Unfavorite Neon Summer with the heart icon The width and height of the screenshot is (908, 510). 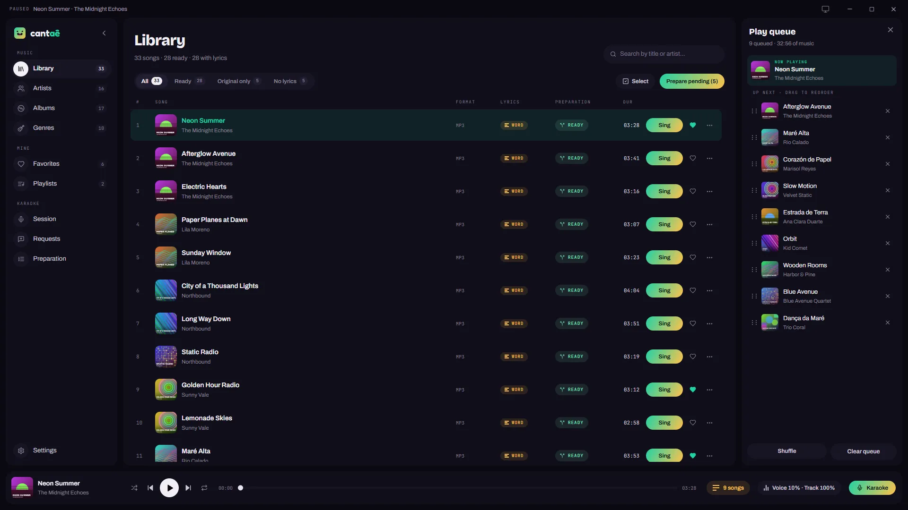[693, 125]
